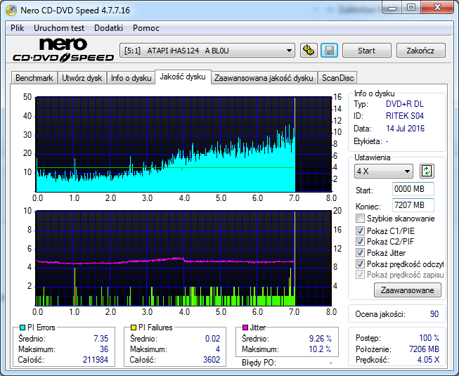Click the Nero app icon in title bar
The image size is (459, 376).
pos(12,11)
